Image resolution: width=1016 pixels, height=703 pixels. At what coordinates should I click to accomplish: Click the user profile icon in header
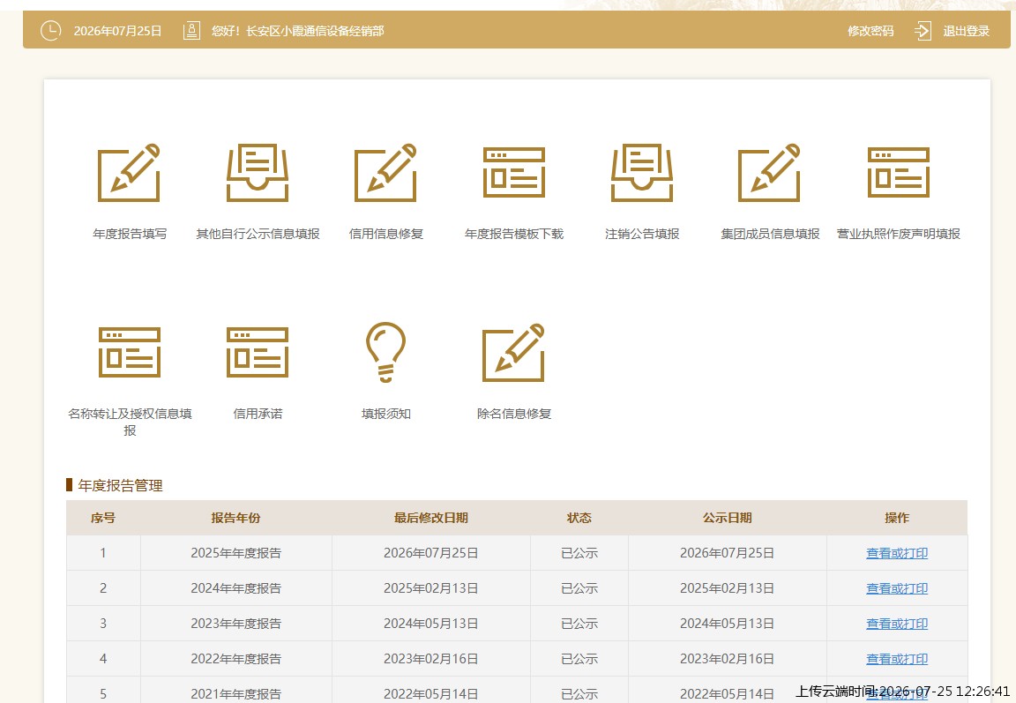(x=191, y=31)
